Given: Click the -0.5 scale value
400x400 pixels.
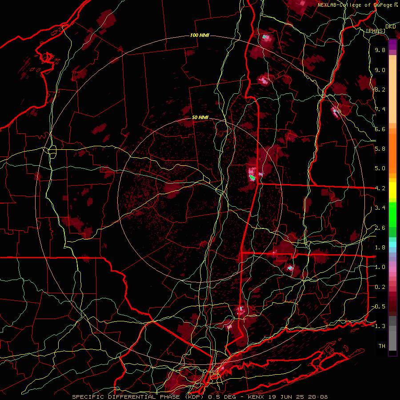Looking at the screenshot, I should click(379, 306).
